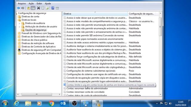
Task: Click scroll up arrow of policy list
Action: (x=160, y=13)
